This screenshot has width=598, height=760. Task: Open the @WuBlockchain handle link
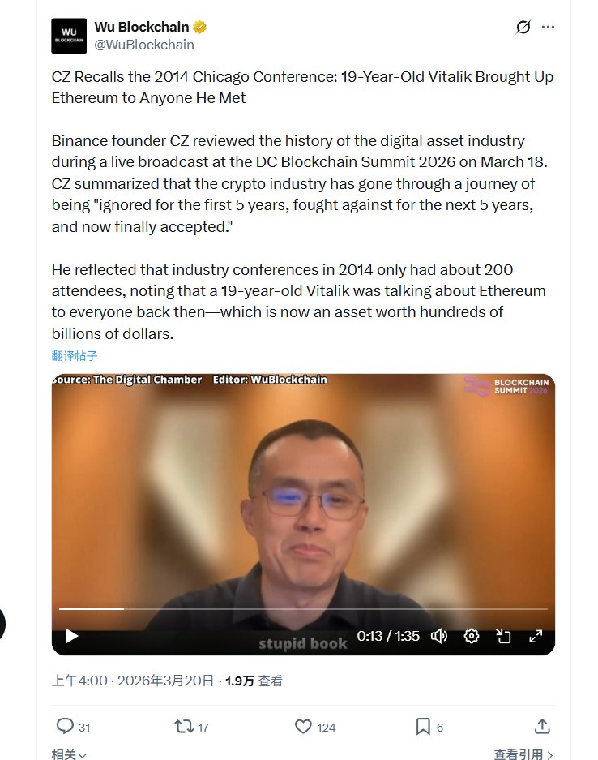coord(143,45)
